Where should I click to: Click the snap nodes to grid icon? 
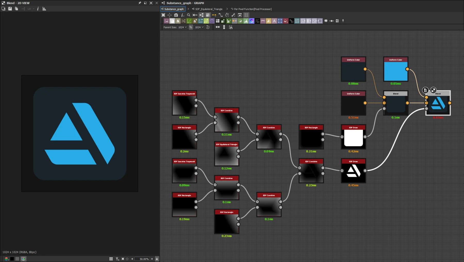(x=230, y=27)
